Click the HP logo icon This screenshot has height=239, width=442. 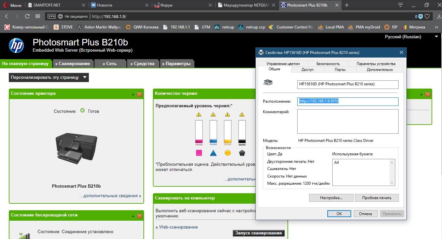pos(16,45)
